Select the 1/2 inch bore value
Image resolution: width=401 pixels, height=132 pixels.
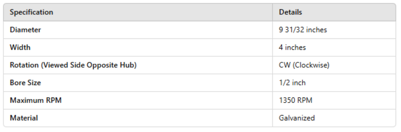coord(292,83)
